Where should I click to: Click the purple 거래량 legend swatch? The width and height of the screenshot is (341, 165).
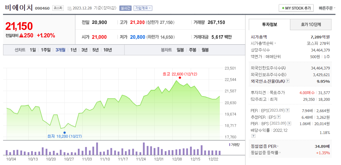pyautogui.click(x=230, y=145)
